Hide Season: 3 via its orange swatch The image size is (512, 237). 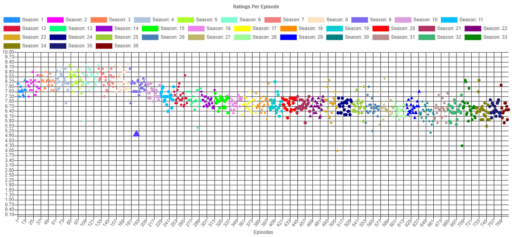pos(99,19)
